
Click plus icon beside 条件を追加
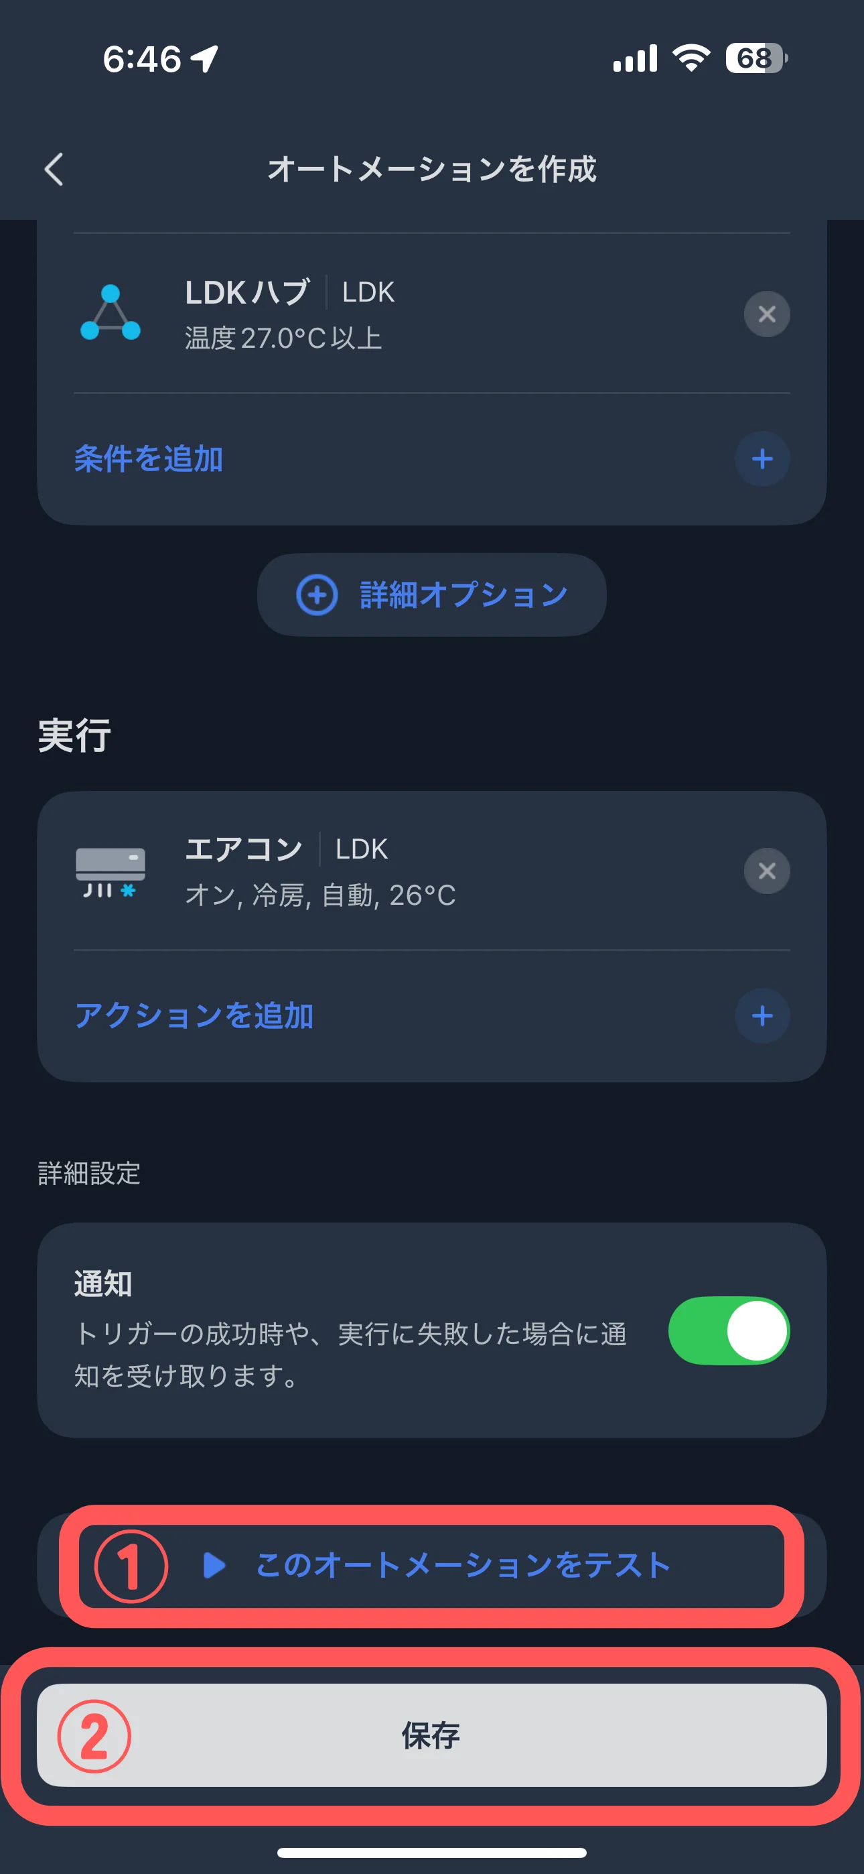pos(762,459)
